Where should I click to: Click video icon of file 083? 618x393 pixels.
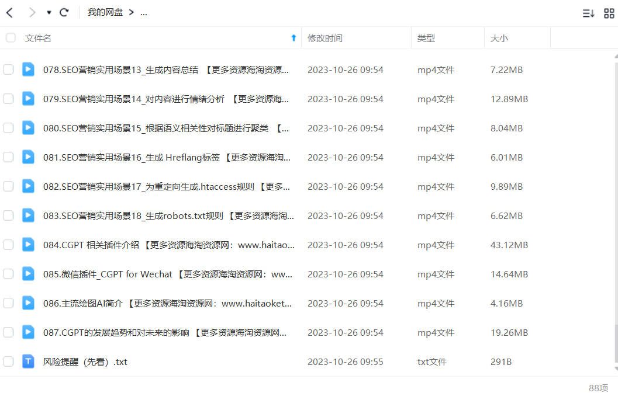pyautogui.click(x=28, y=215)
